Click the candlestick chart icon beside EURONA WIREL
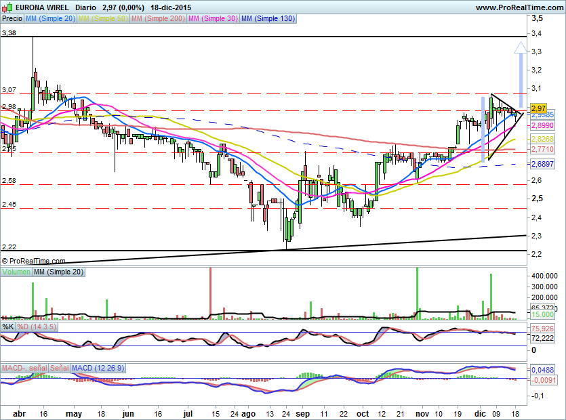 (x=7, y=7)
